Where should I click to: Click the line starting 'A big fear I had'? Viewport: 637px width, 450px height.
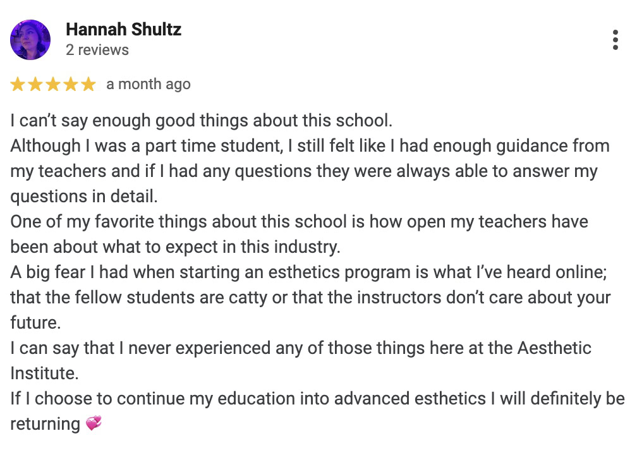[308, 272]
